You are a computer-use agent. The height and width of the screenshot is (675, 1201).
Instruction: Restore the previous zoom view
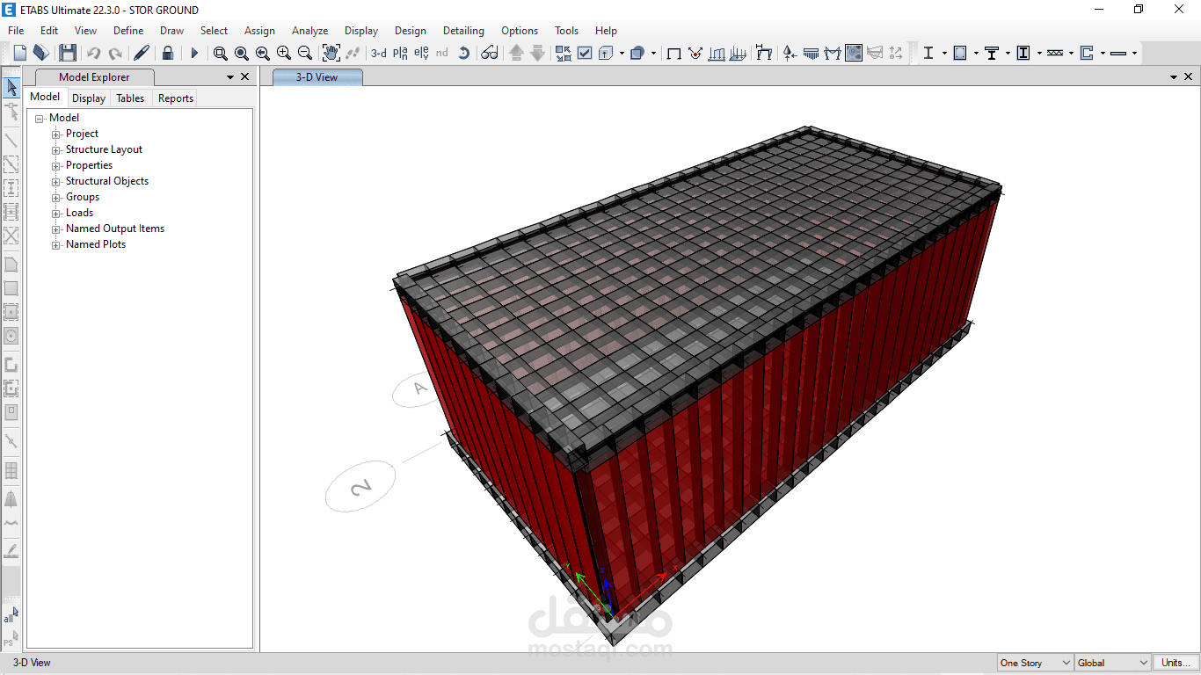263,53
